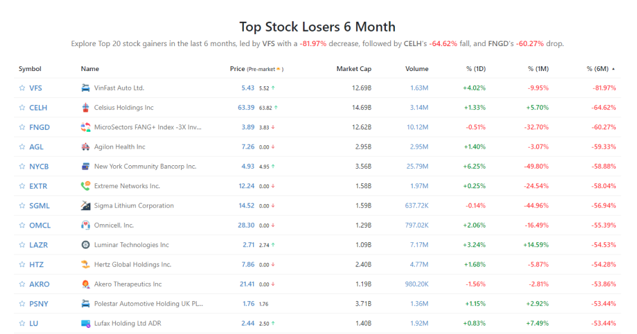Image resolution: width=637 pixels, height=334 pixels.
Task: Open the VFS ticker link
Action: click(35, 88)
